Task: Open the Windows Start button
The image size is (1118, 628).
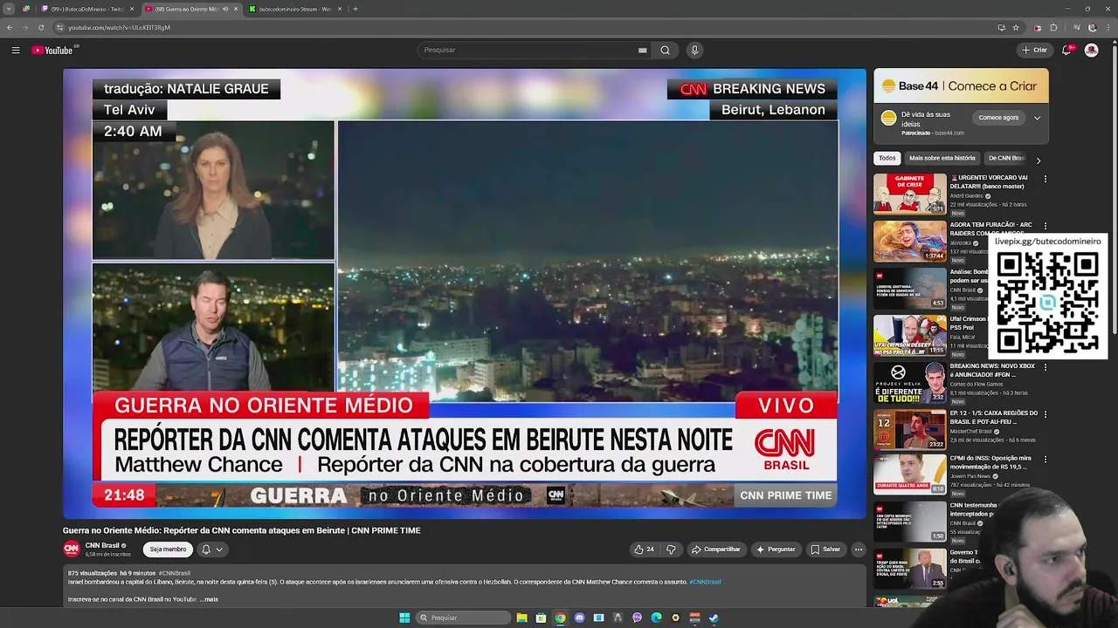Action: [404, 618]
